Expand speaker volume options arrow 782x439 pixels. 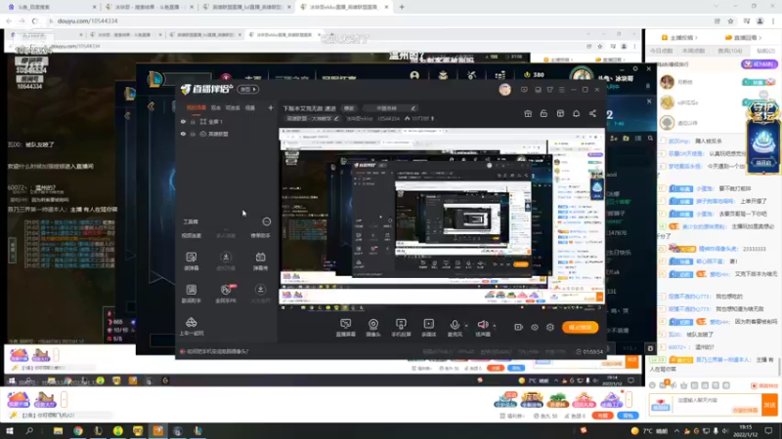coord(495,326)
